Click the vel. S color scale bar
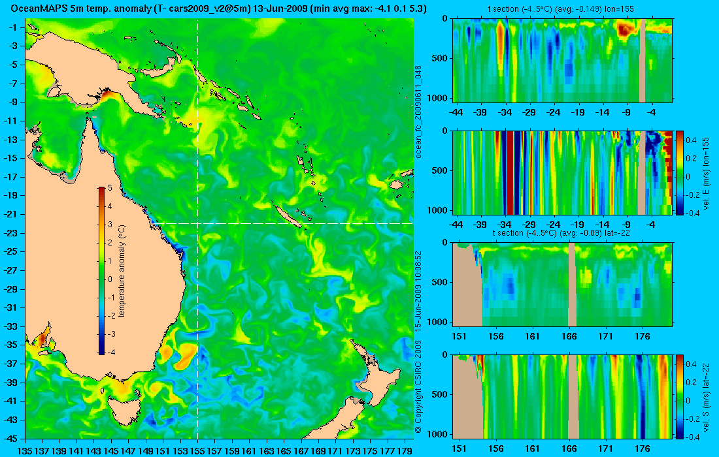Image resolution: width=719 pixels, height=457 pixels. point(680,396)
